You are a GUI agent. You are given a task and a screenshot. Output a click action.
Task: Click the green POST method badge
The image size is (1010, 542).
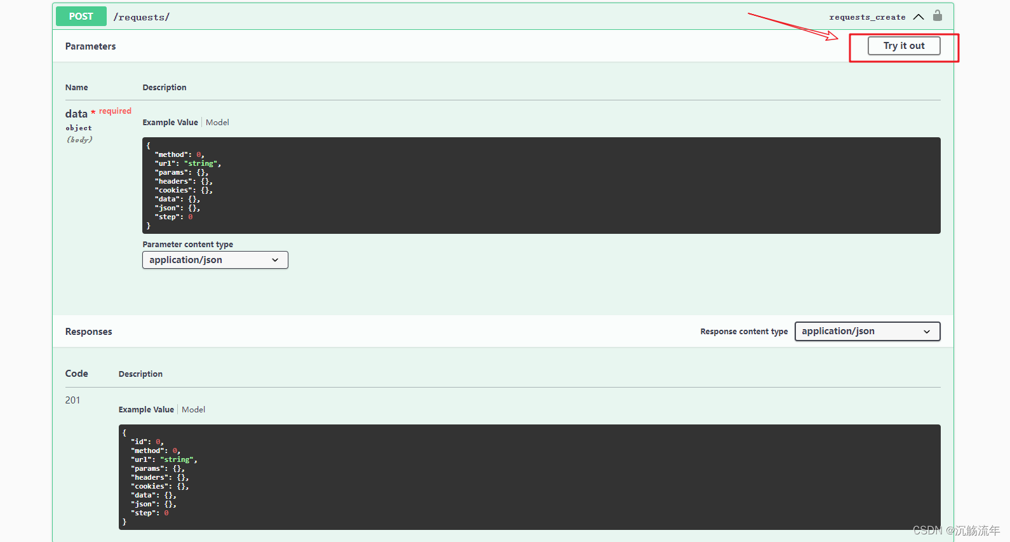[81, 17]
